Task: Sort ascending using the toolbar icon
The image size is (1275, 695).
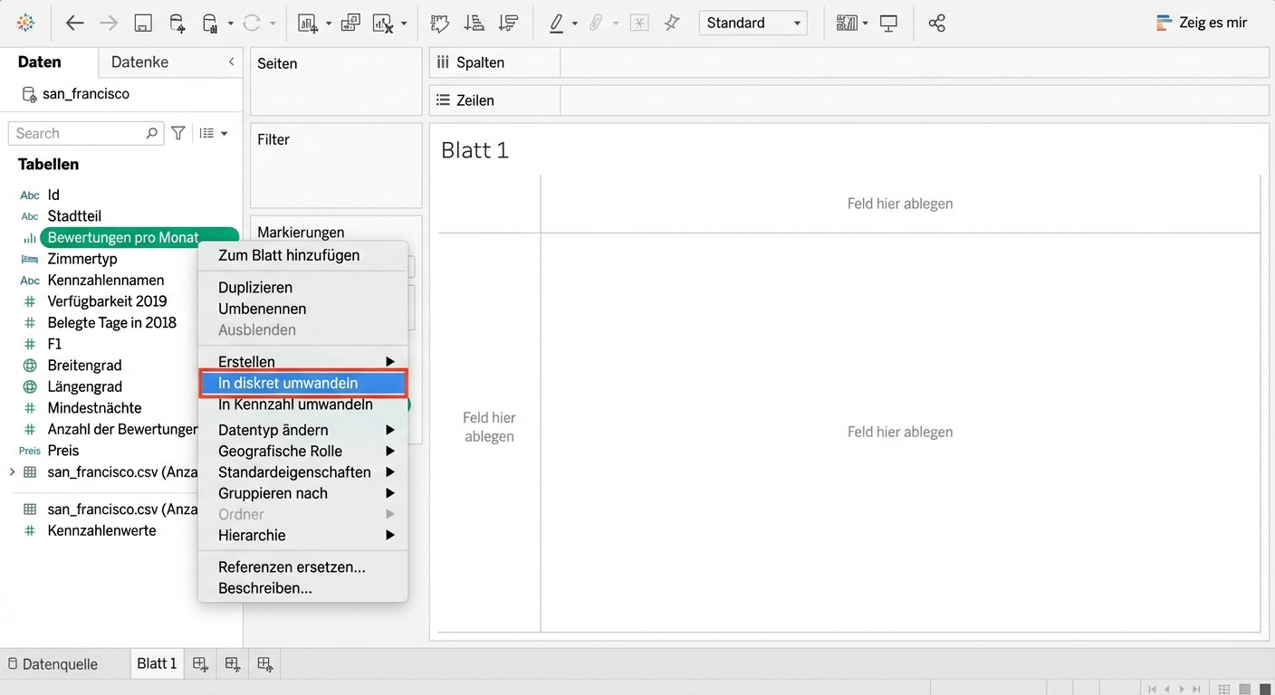Action: pyautogui.click(x=474, y=24)
